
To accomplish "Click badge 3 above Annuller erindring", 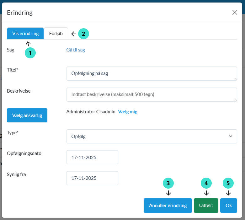I will [168, 183].
